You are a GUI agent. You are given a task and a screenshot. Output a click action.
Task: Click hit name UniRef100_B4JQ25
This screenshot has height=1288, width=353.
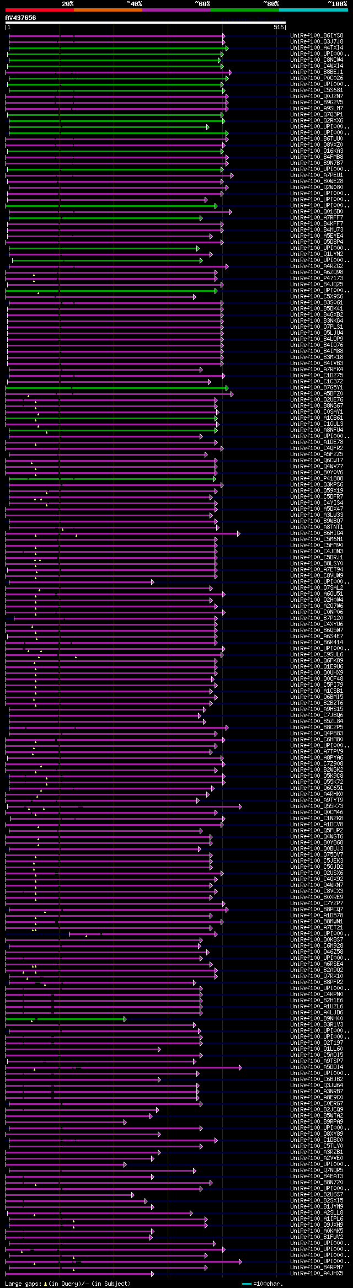pyautogui.click(x=317, y=284)
